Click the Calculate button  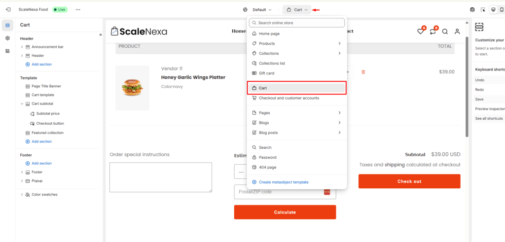(285, 212)
